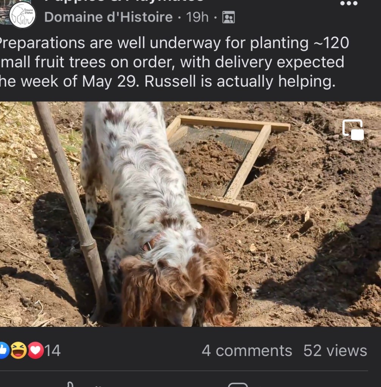The height and width of the screenshot is (387, 381).
Task: Click the 19h post timestamp
Action: 197,17
